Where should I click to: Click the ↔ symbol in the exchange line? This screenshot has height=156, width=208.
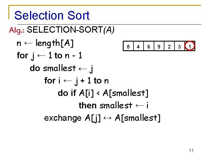(x=107, y=118)
